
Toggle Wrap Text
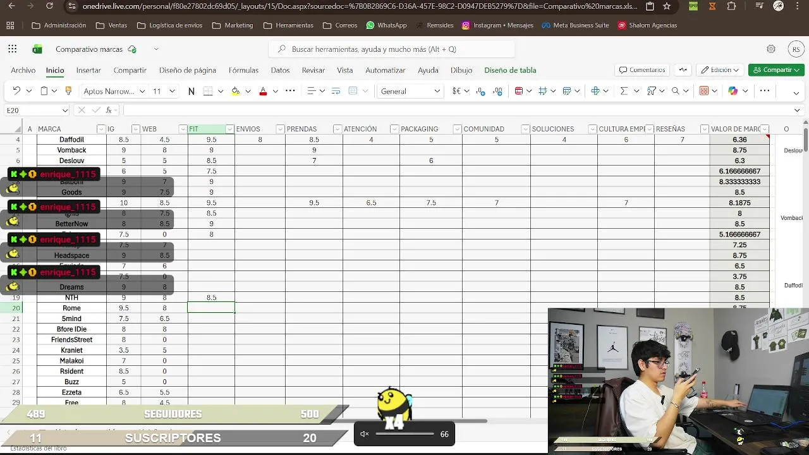coord(336,91)
